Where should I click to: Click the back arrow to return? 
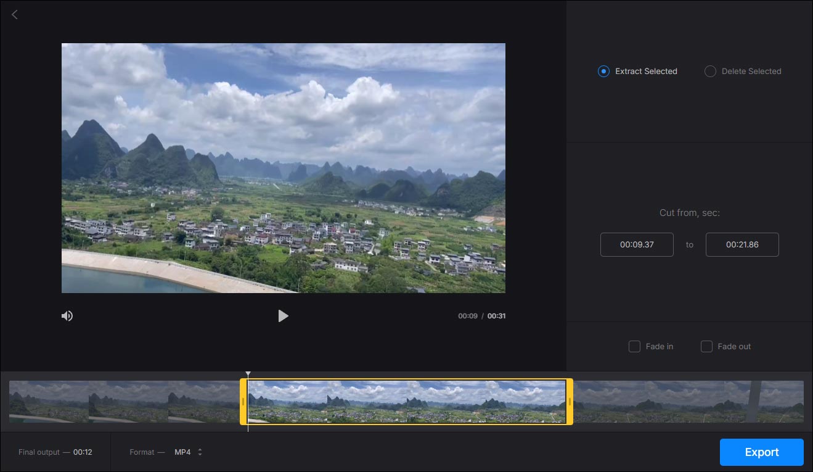(x=14, y=14)
